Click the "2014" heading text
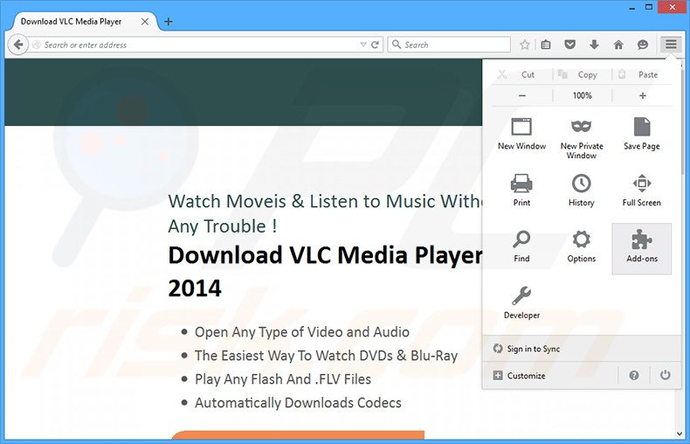 tap(195, 288)
